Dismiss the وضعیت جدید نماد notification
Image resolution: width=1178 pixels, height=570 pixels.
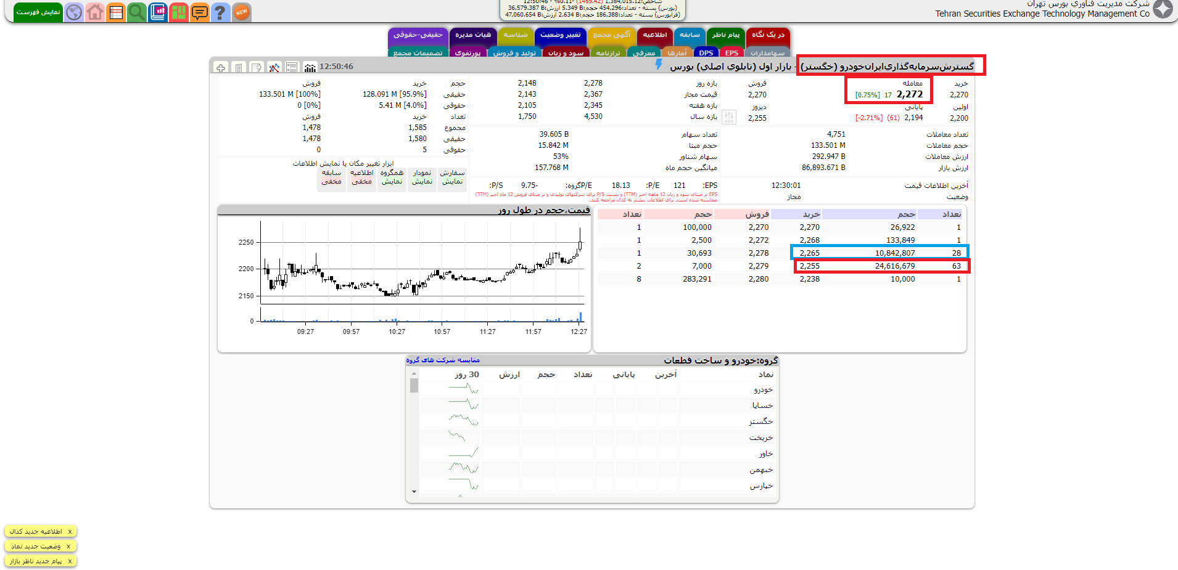pyautogui.click(x=68, y=547)
